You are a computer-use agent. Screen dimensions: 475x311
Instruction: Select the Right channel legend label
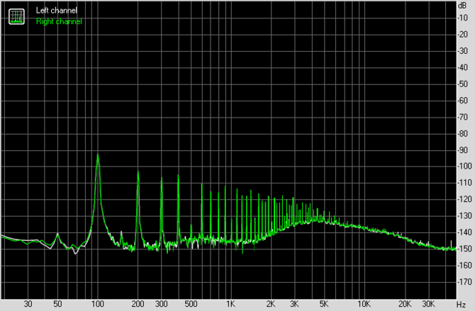pos(59,21)
